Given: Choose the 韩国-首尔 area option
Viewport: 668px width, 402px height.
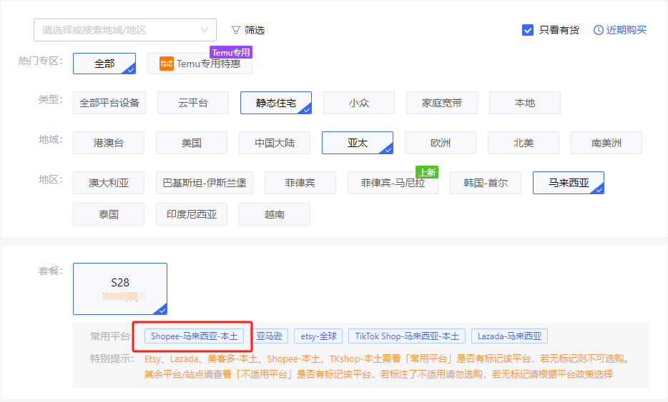Looking at the screenshot, I should [485, 183].
